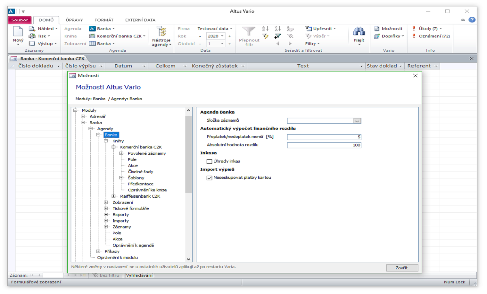487x294 pixels.
Task: Click the help question mark icon
Action: point(472,20)
